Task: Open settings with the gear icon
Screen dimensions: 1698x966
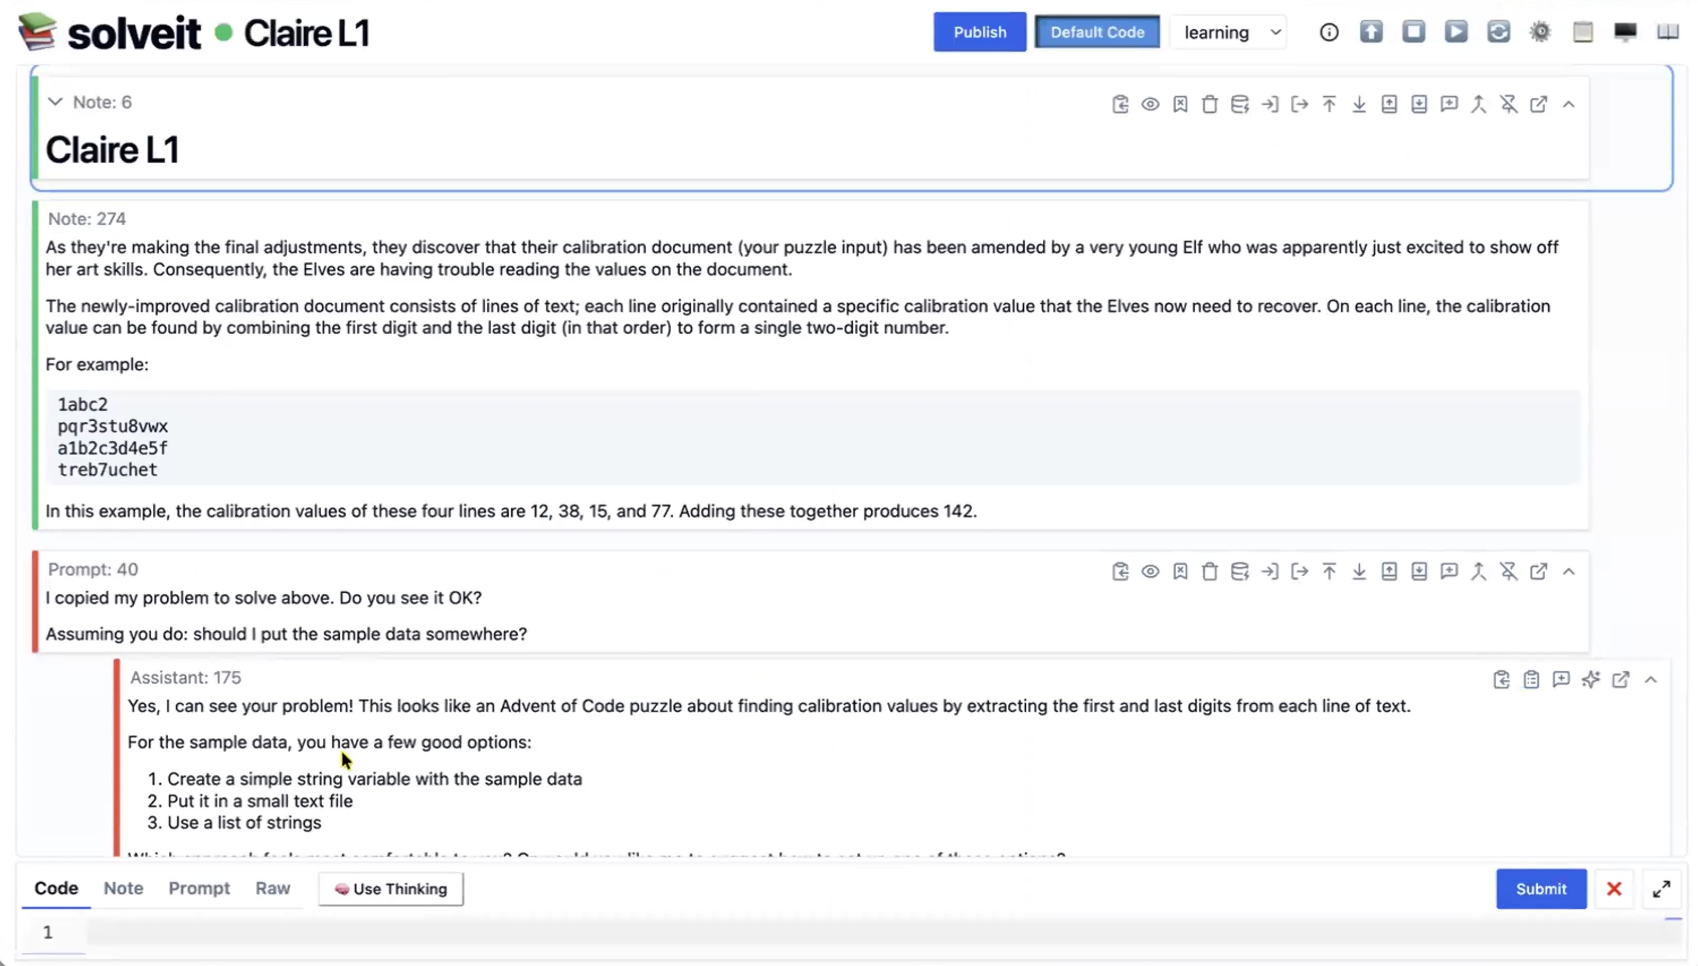Action: [x=1540, y=32]
